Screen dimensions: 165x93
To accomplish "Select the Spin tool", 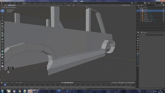I will coord(2,54).
